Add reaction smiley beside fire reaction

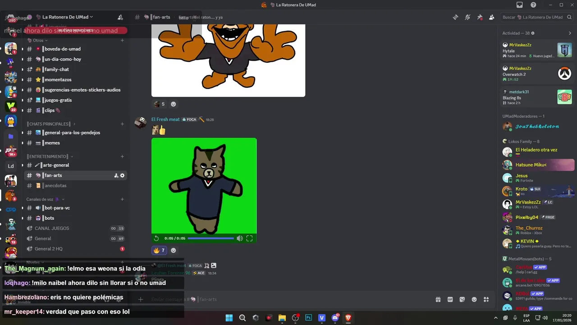(173, 250)
